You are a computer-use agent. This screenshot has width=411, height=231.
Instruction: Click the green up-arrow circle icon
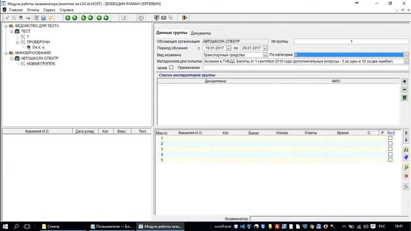pyautogui.click(x=91, y=18)
